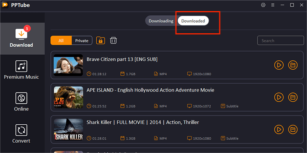This screenshot has width=307, height=153.
Task: Open Premium Music in sidebar
Action: tap(21, 70)
